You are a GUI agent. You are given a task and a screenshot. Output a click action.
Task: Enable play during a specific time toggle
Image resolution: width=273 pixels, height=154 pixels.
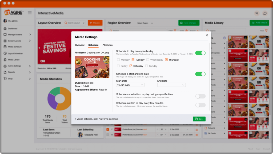(x=200, y=96)
